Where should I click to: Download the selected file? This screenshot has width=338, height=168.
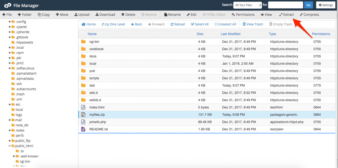[x=105, y=14]
